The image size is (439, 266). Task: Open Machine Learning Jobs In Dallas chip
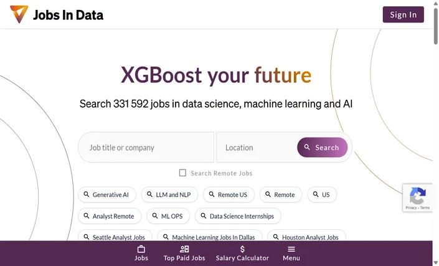coord(210,235)
